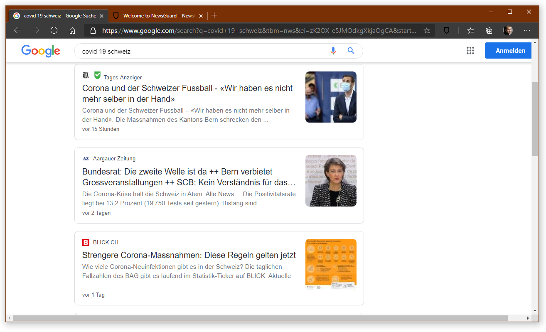Close the covid 19 schweiz tab
Screen dimensions: 546x332
(x=101, y=16)
